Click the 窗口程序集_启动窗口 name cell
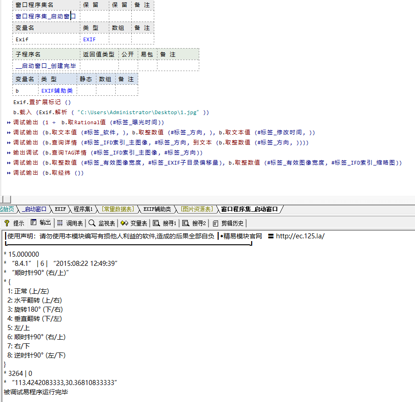Image resolution: width=415 pixels, height=402 pixels. coord(45,16)
